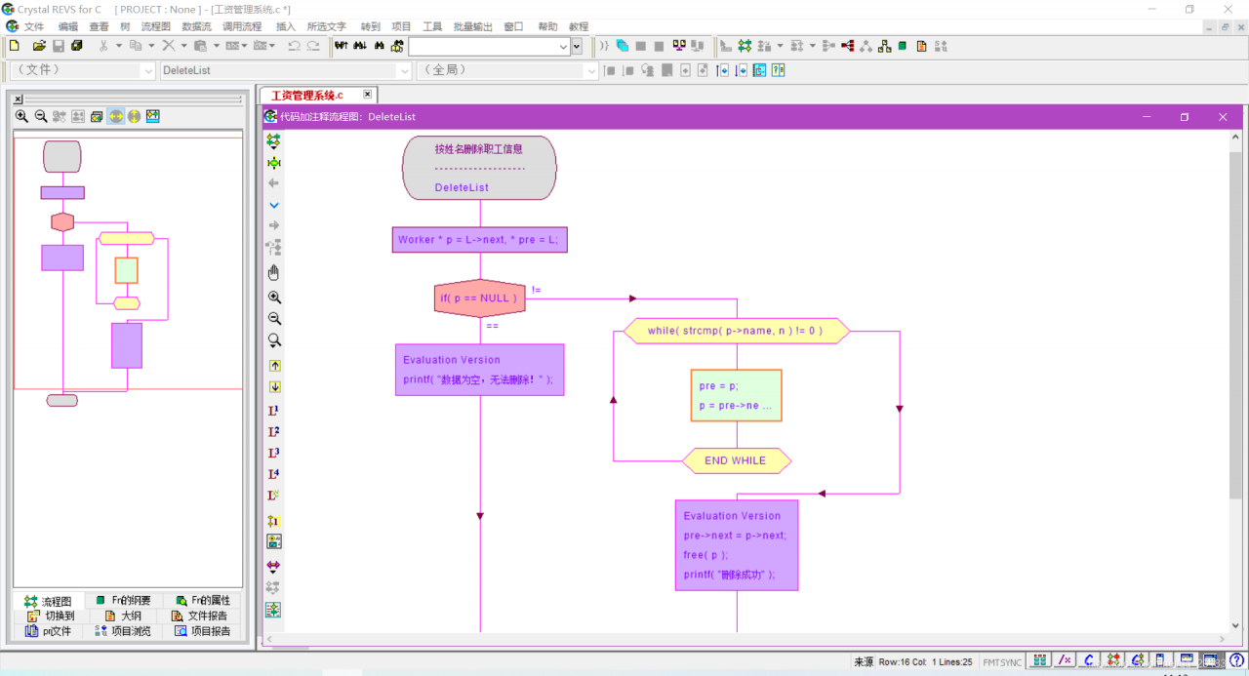
Task: Open the 文件 scope dropdown
Action: tap(148, 70)
